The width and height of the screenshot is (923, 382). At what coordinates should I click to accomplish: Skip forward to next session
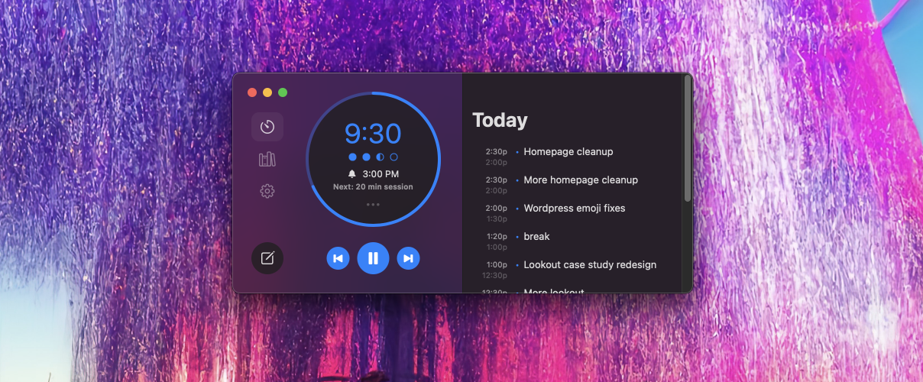click(x=408, y=258)
